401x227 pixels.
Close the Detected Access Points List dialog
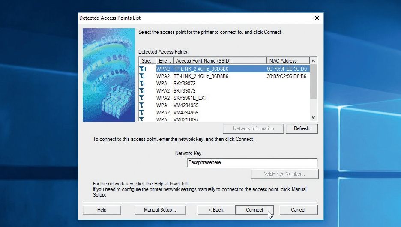click(x=317, y=18)
